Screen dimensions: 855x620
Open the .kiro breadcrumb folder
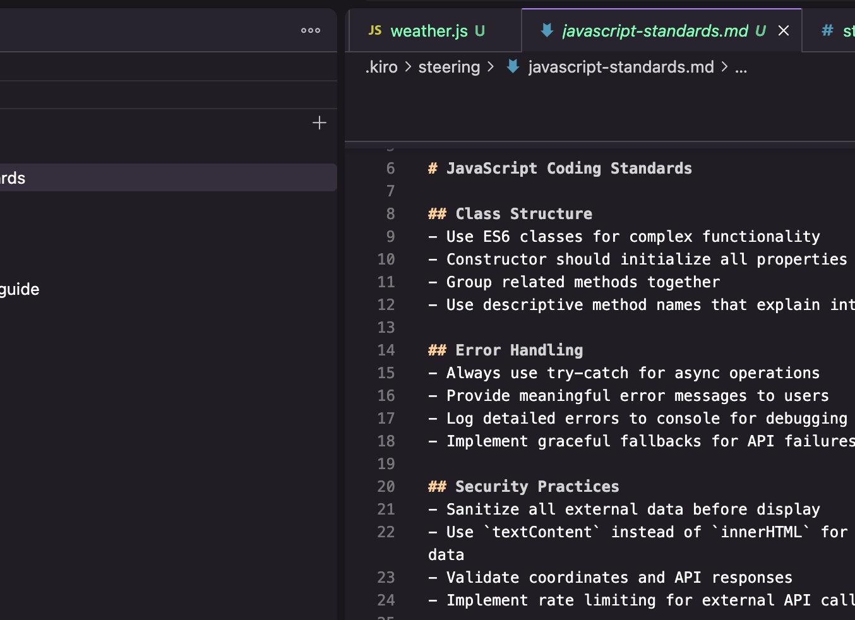coord(381,67)
